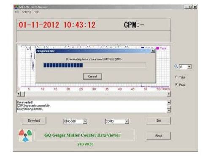Open the File menu
The height and width of the screenshot is (156, 211).
tap(17, 12)
